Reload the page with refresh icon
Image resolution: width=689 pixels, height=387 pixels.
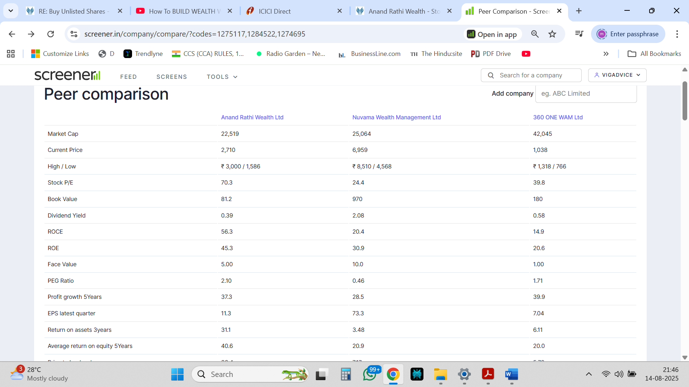point(51,34)
